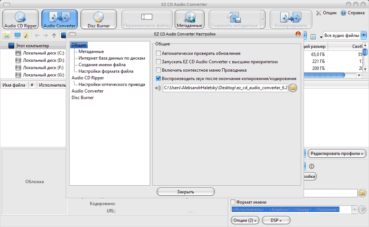The height and width of the screenshot is (227, 369).
Task: Select Локальный диск (G:) in the tree
Action: [x=43, y=75]
